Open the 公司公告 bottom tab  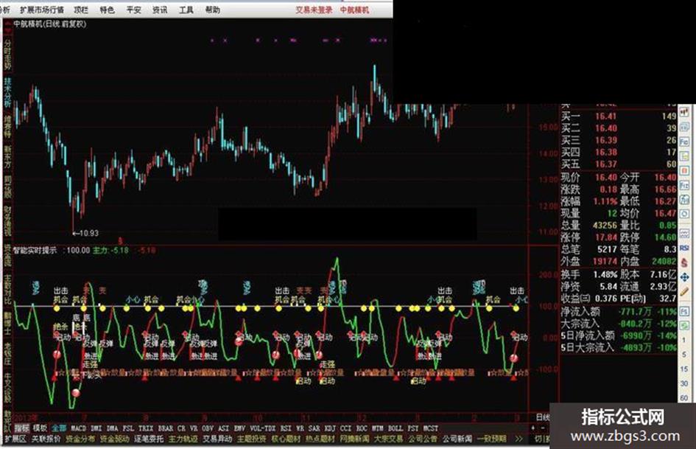click(x=423, y=439)
